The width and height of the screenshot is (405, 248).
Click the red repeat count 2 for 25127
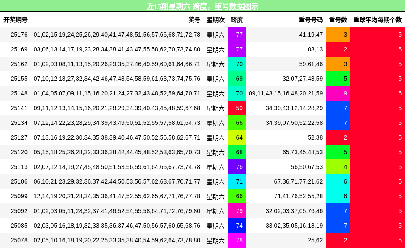coord(338,137)
